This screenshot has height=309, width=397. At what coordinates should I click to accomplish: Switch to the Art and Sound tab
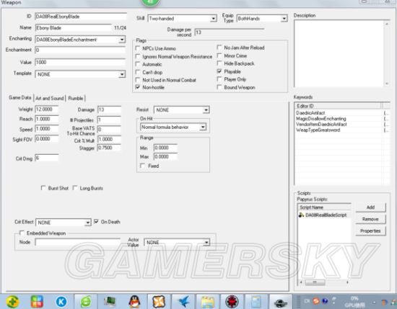(49, 98)
